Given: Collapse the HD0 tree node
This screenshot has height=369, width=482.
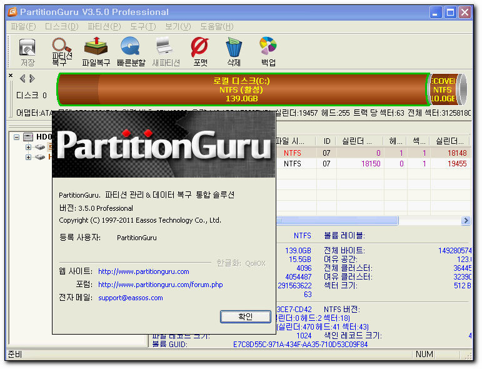Looking at the screenshot, I should pos(17,137).
